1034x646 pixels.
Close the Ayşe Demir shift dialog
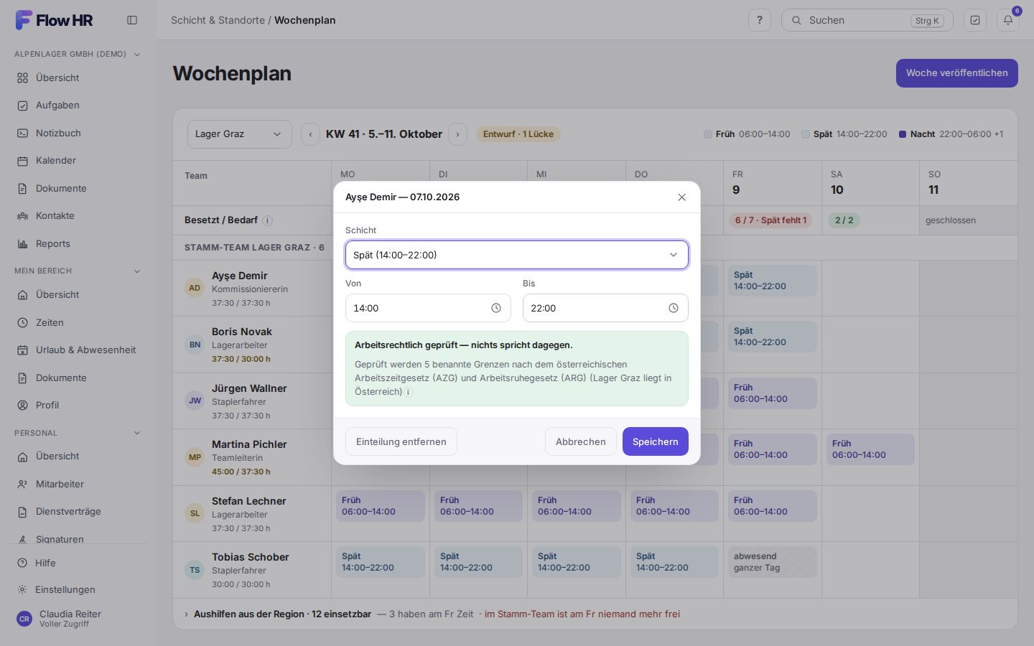click(x=682, y=197)
